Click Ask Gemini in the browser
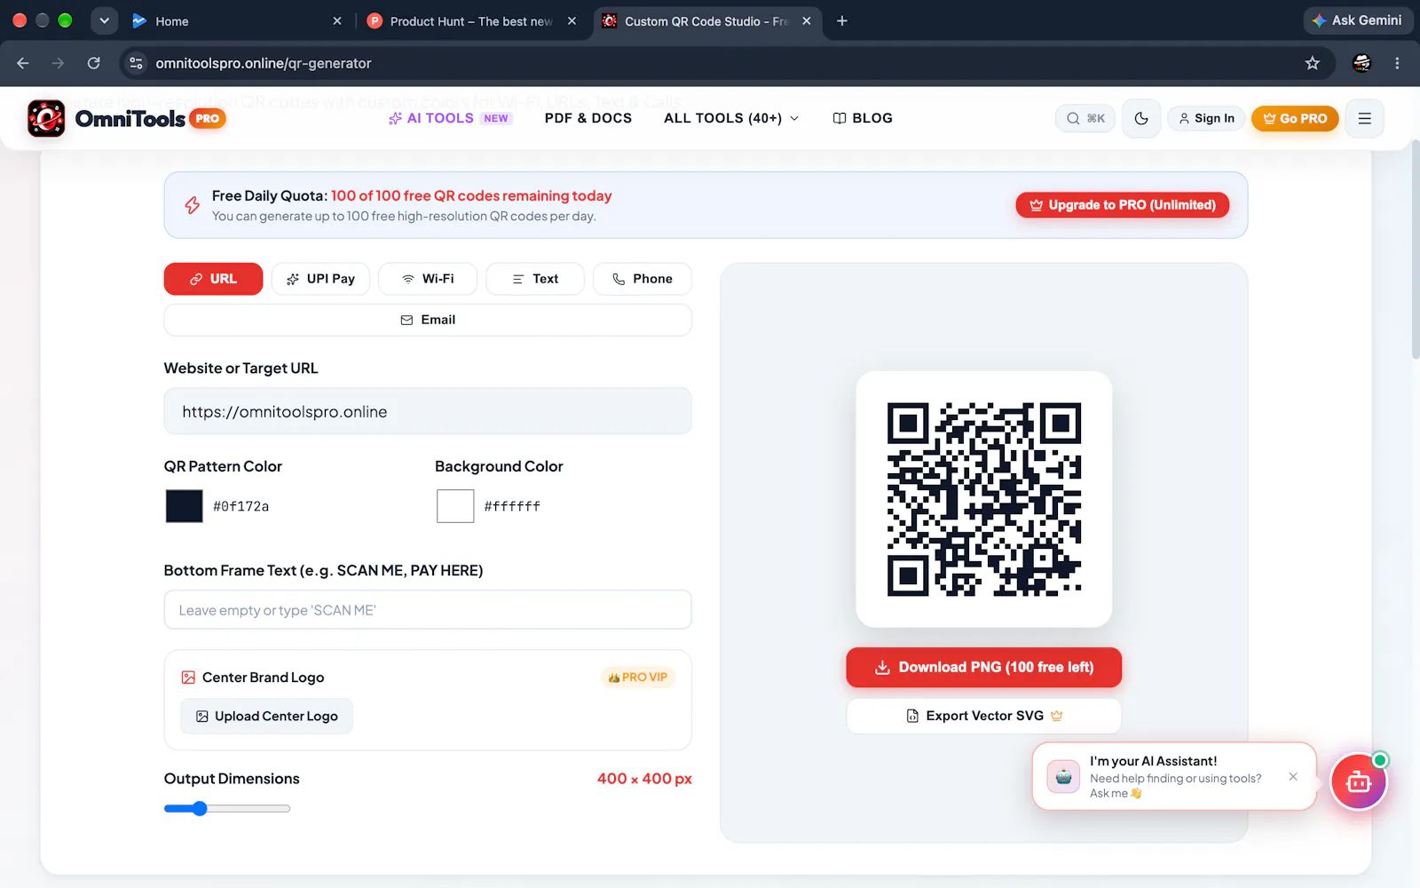The height and width of the screenshot is (888, 1420). pyautogui.click(x=1357, y=20)
